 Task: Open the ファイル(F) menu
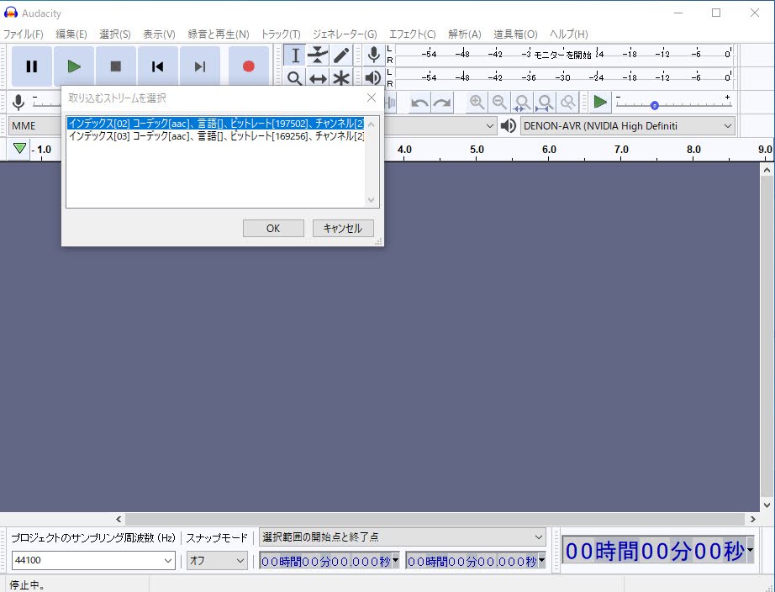pyautogui.click(x=24, y=34)
